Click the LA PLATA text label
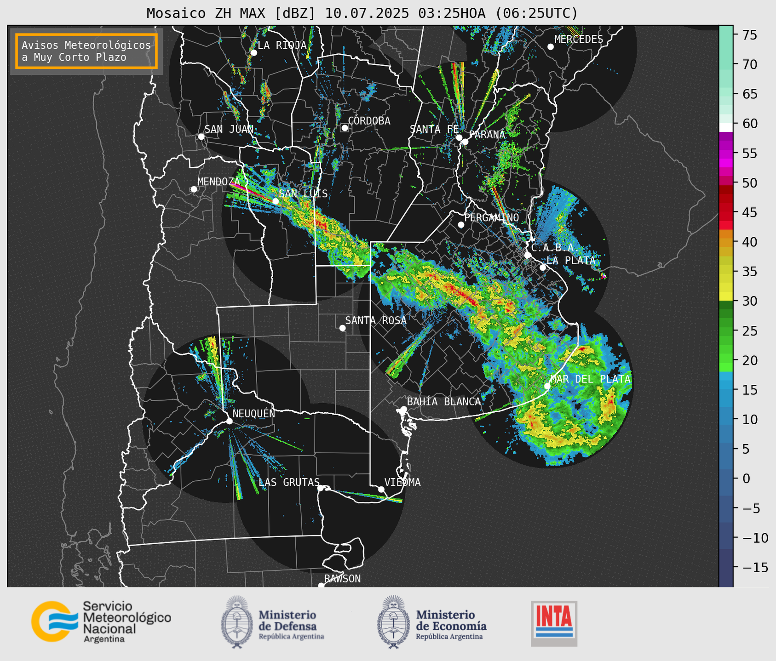 click(x=571, y=260)
